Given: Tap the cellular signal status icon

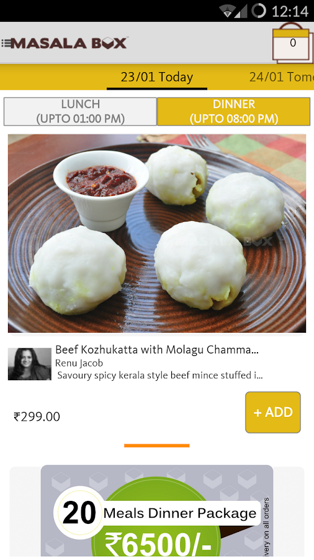Looking at the screenshot, I should point(241,11).
